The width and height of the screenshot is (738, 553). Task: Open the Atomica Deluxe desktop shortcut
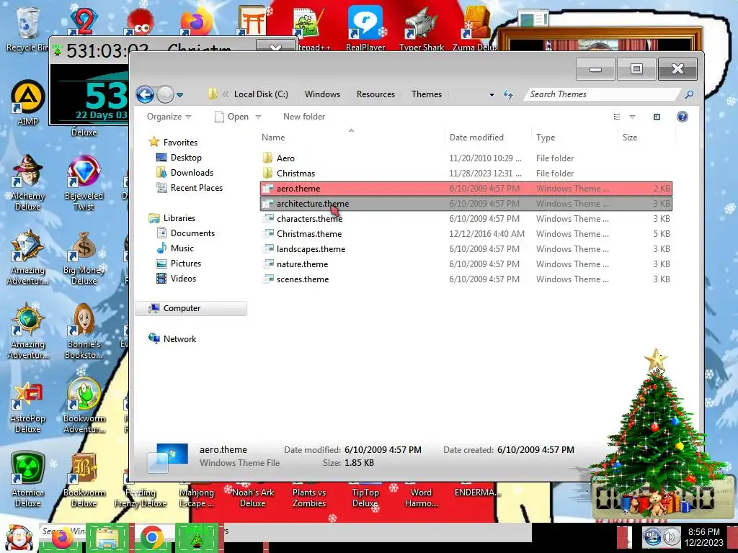point(27,480)
